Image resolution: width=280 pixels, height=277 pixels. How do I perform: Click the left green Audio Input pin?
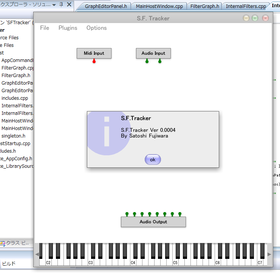point(147,61)
